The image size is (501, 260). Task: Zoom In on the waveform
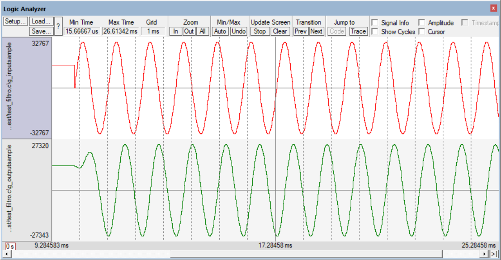coord(176,31)
